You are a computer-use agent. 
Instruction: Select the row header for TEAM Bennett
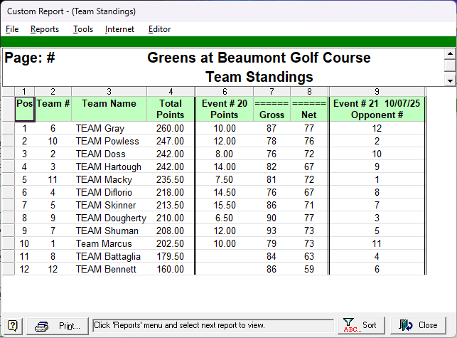(7, 269)
